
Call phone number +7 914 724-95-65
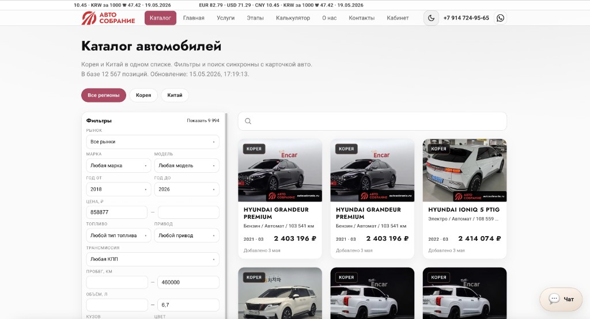click(x=466, y=18)
